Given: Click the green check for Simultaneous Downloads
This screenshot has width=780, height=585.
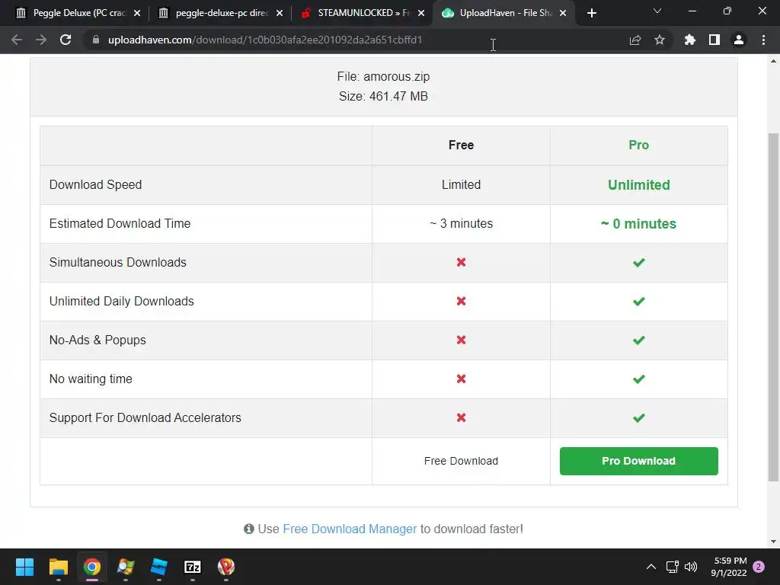Looking at the screenshot, I should [x=639, y=262].
